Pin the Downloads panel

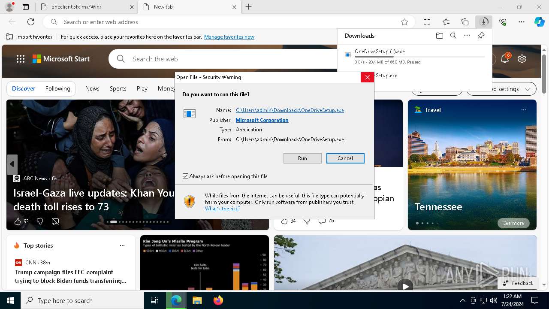point(481,36)
